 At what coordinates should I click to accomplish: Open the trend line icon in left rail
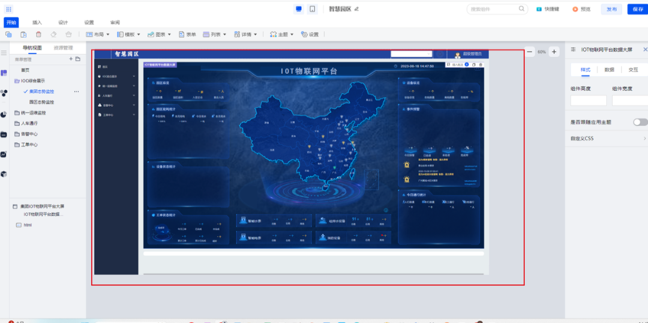4,154
